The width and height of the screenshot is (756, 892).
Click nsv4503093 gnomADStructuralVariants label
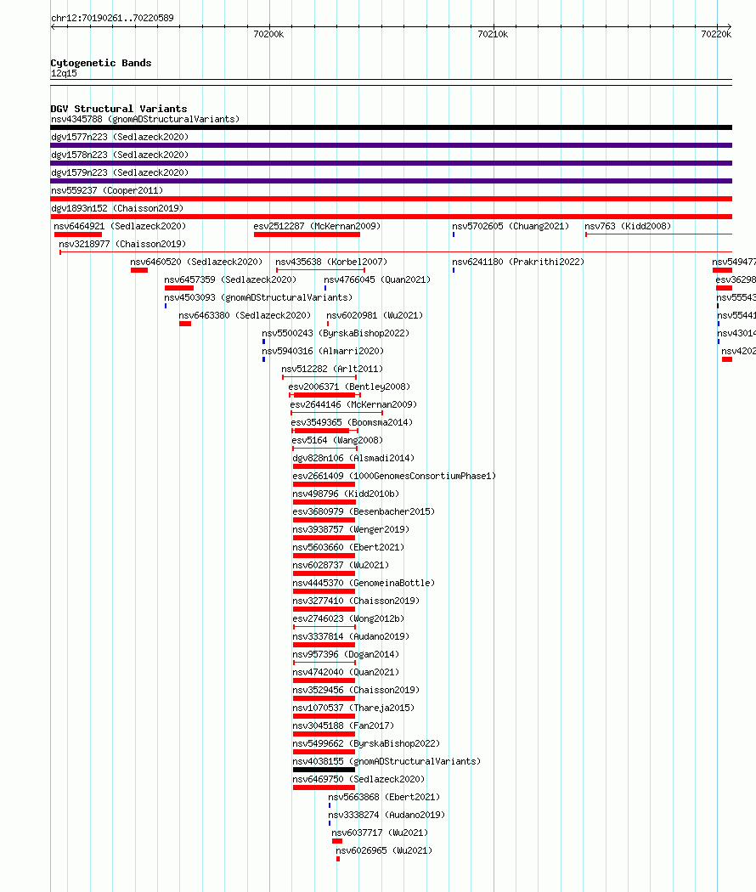[258, 297]
